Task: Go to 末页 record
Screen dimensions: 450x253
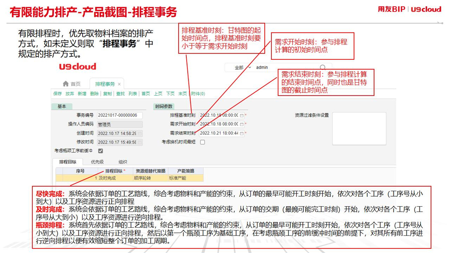Action: 183,94
